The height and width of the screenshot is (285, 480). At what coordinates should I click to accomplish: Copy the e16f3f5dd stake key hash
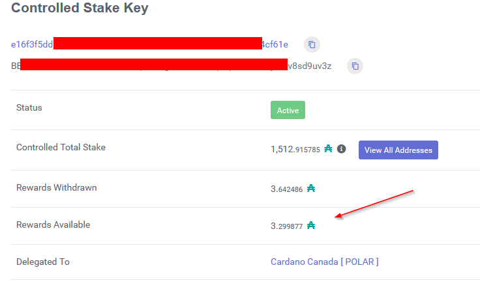click(x=312, y=45)
